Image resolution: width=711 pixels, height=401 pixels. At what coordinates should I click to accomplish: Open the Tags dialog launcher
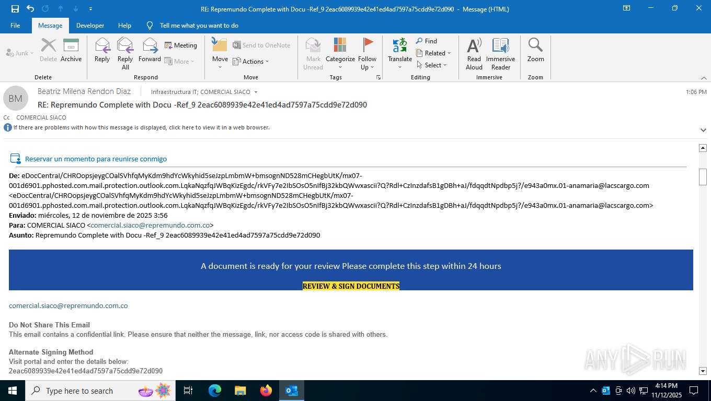click(379, 77)
